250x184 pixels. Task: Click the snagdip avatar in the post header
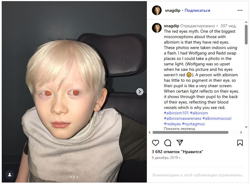pos(157,10)
